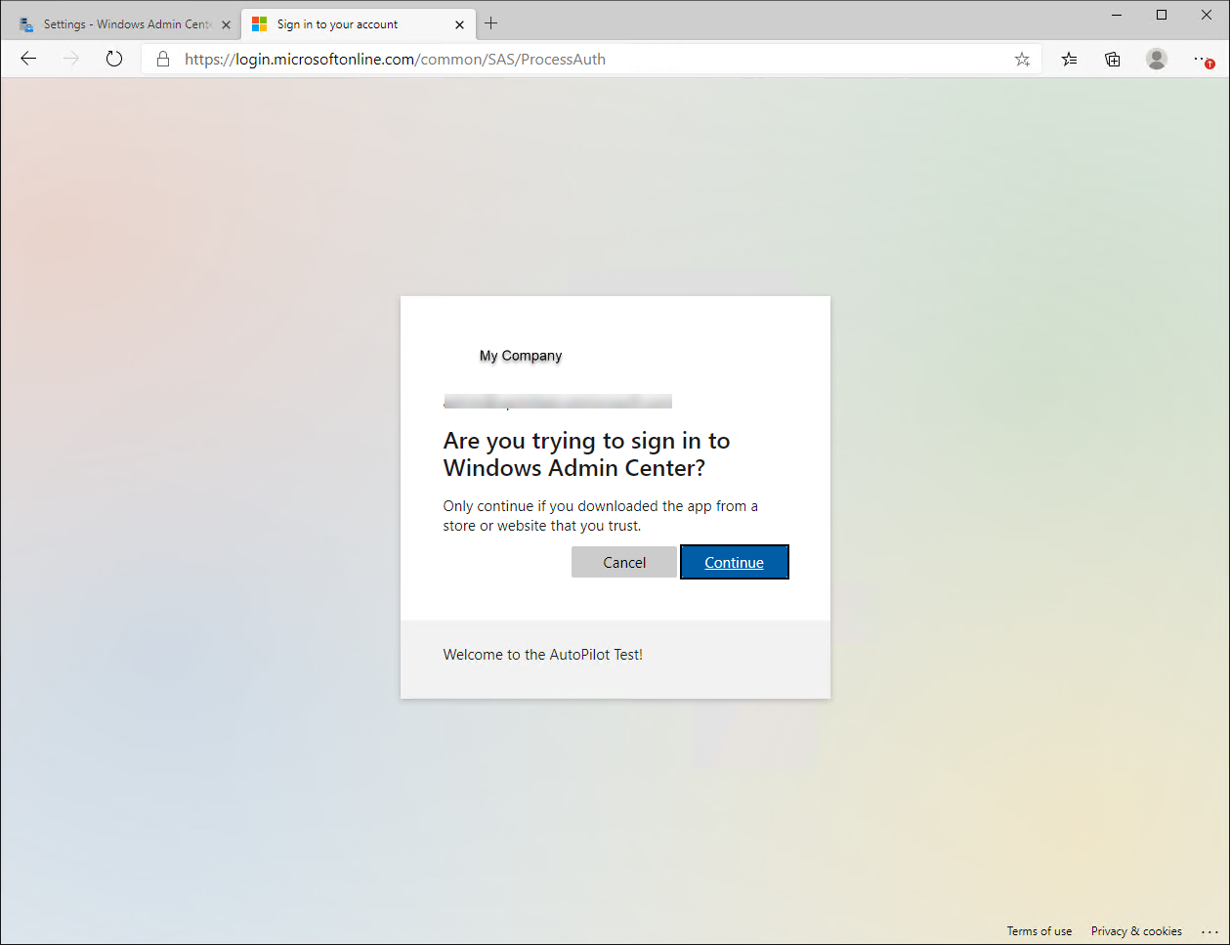Open the browser profile avatar
The width and height of the screenshot is (1230, 945).
pyautogui.click(x=1157, y=59)
